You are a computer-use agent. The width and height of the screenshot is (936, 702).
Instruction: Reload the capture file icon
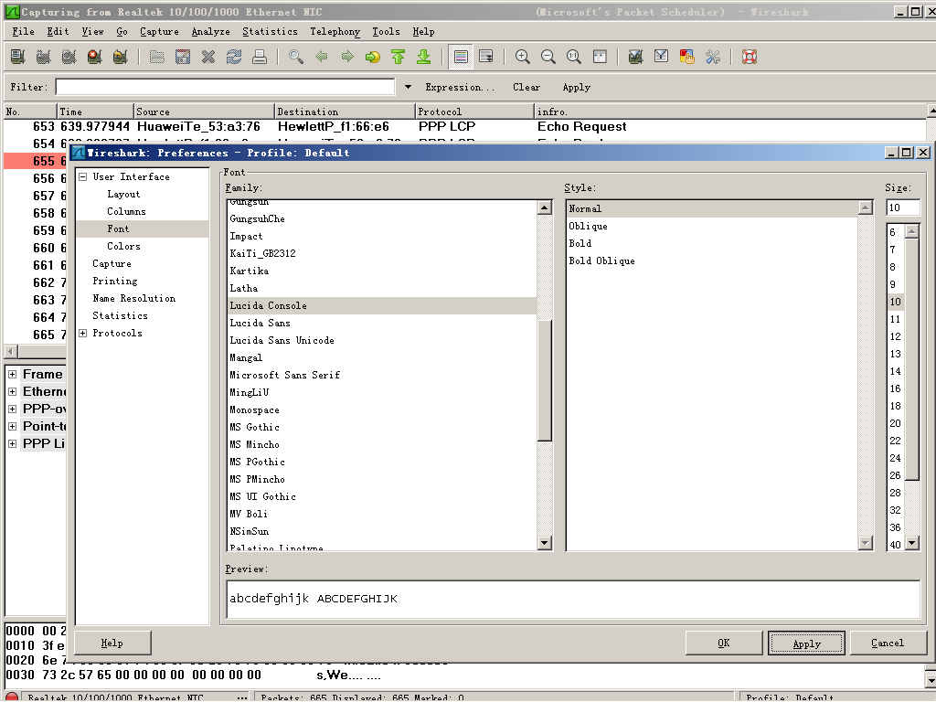point(234,57)
